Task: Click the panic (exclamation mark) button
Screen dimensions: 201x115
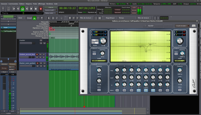Action: click(x=3, y=9)
